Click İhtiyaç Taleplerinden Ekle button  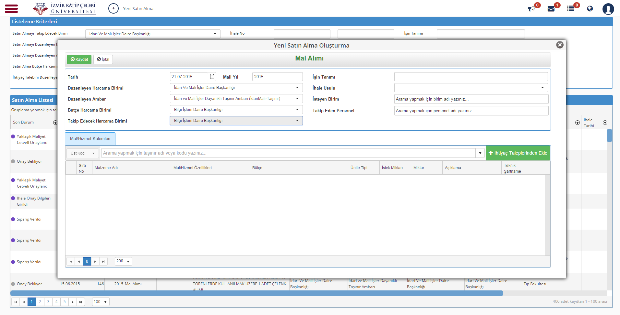[518, 153]
